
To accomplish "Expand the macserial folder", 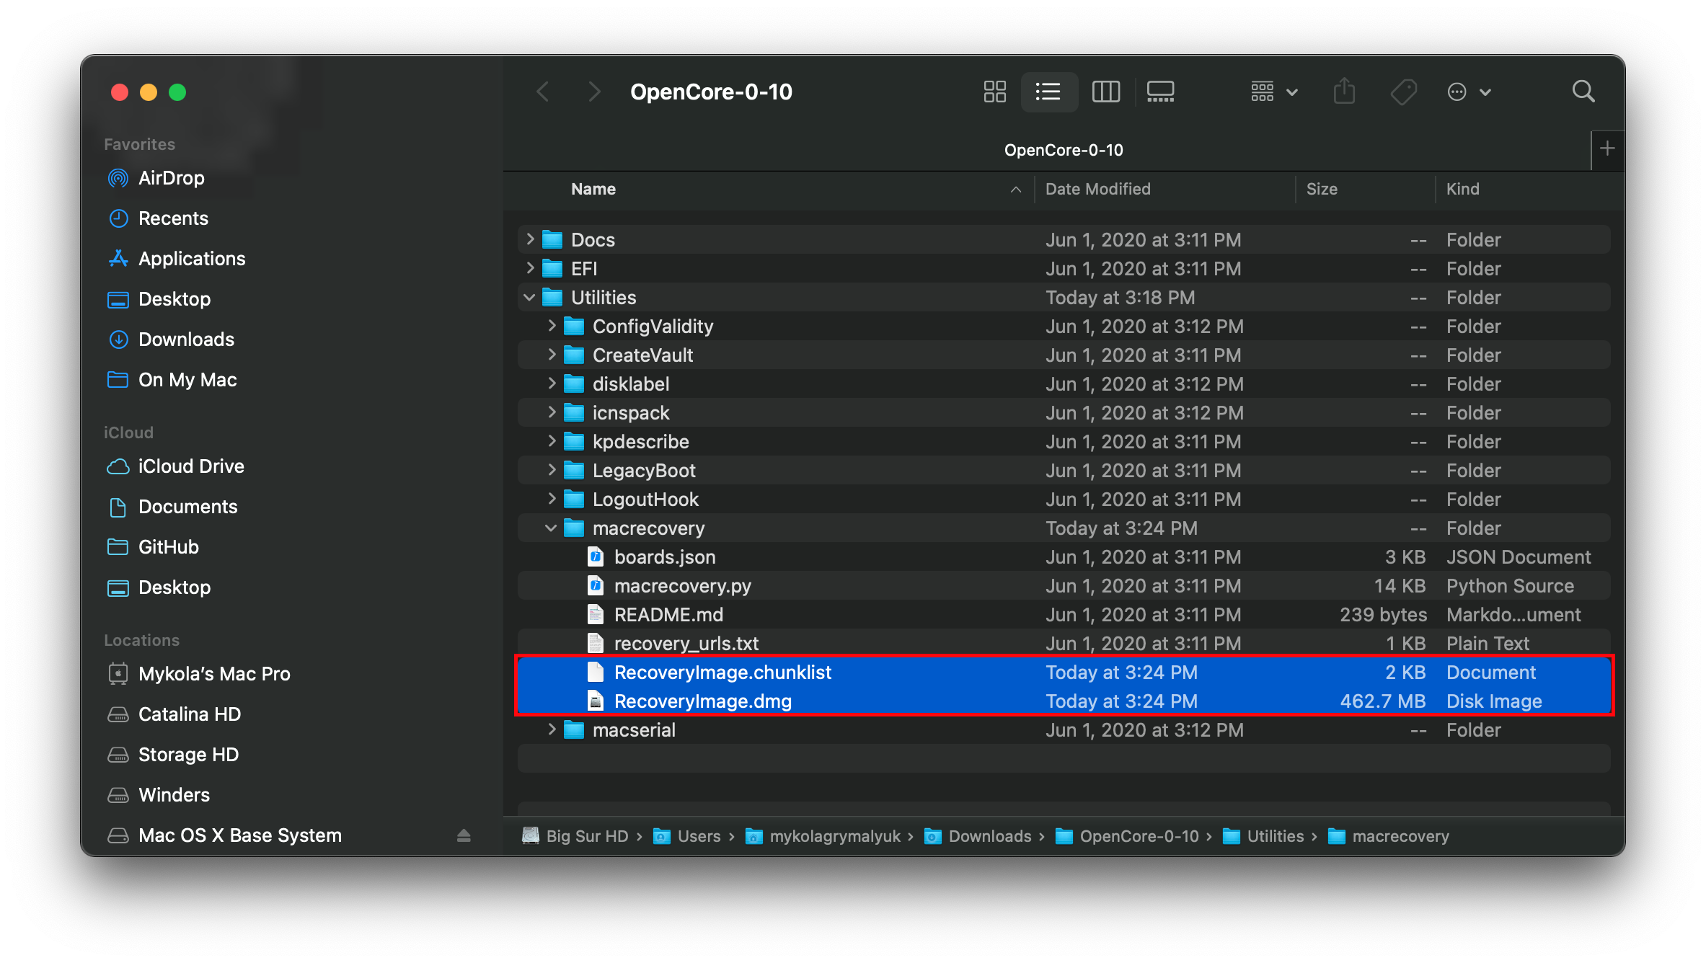I will [x=552, y=729].
